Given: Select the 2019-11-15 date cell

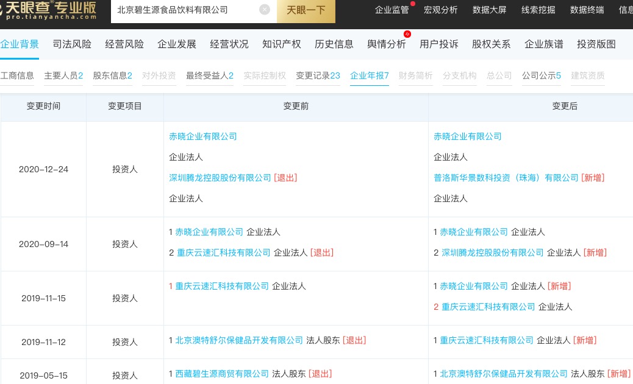Looking at the screenshot, I should tap(43, 298).
